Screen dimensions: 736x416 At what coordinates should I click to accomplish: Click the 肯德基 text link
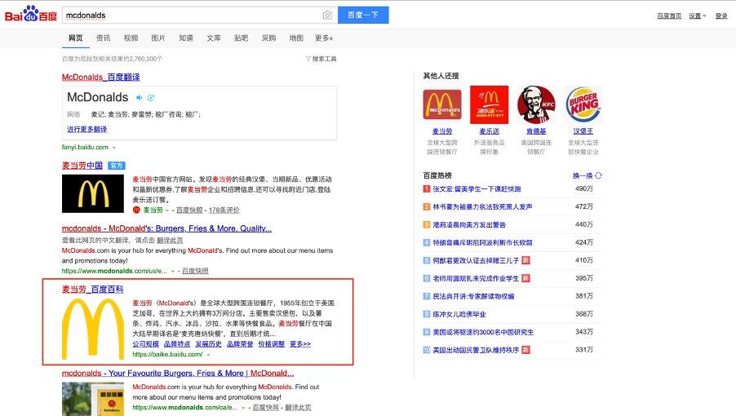[x=536, y=131]
